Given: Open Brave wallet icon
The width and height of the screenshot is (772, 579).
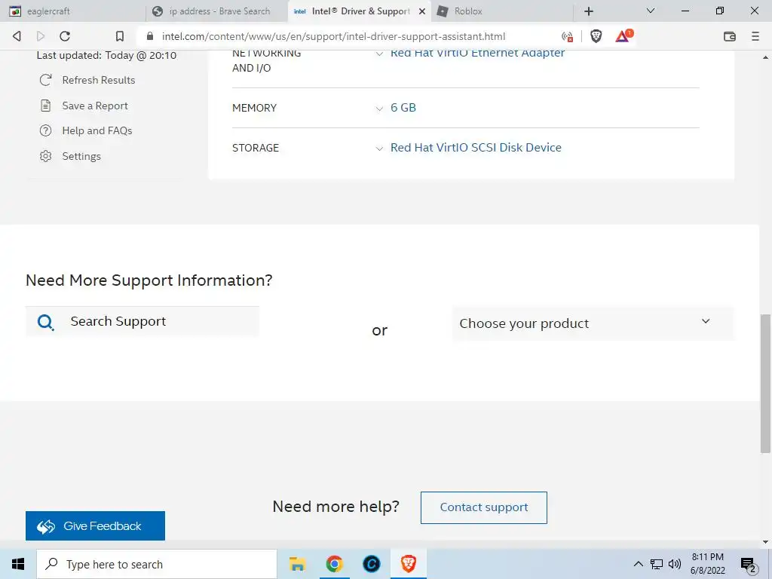Looking at the screenshot, I should click(x=730, y=36).
